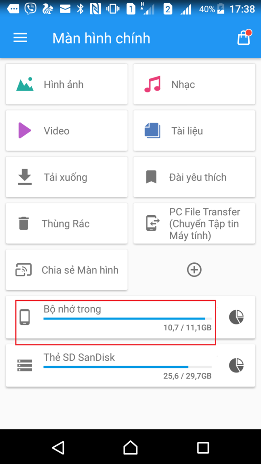Screen dimensions: 261x464
Task: Show the SD card analysis pie chart
Action: pos(237,366)
